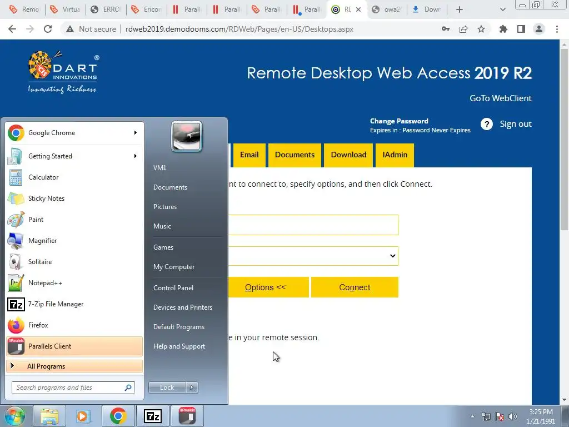Viewport: 569px width, 427px height.
Task: Launch Getting Started in Start menu
Action: [x=74, y=156]
